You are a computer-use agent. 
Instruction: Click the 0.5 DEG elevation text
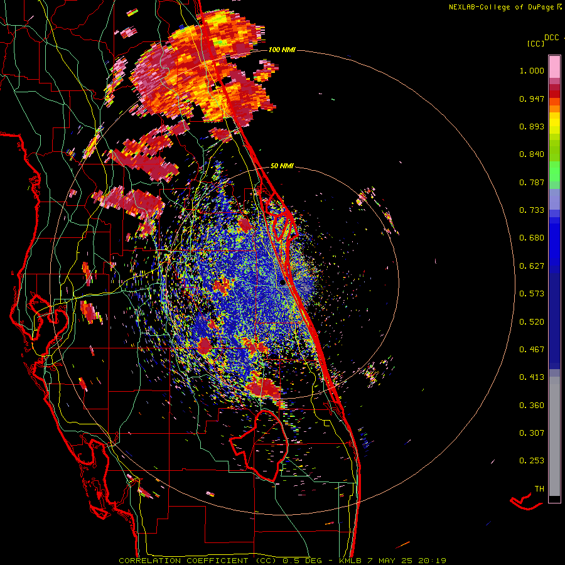302,561
